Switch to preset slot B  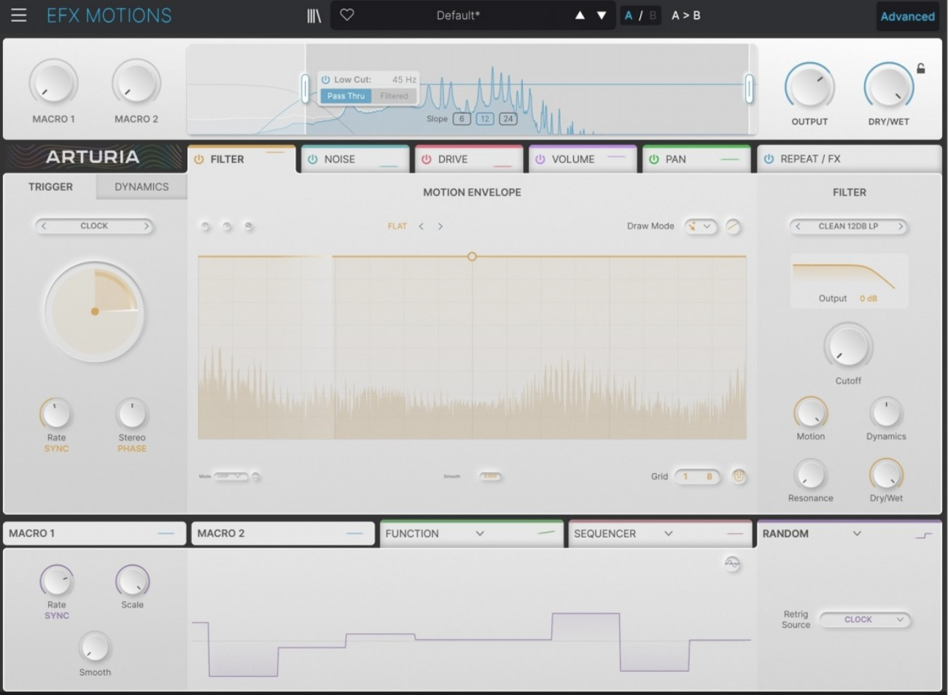pyautogui.click(x=653, y=15)
